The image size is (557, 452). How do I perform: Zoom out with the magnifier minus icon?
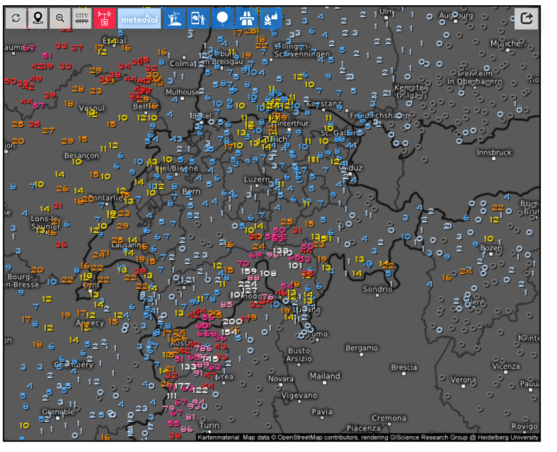coord(60,18)
